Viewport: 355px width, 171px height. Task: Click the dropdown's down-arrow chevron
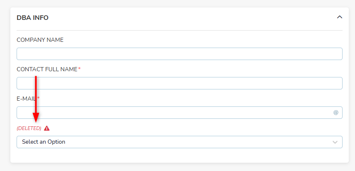tap(335, 142)
